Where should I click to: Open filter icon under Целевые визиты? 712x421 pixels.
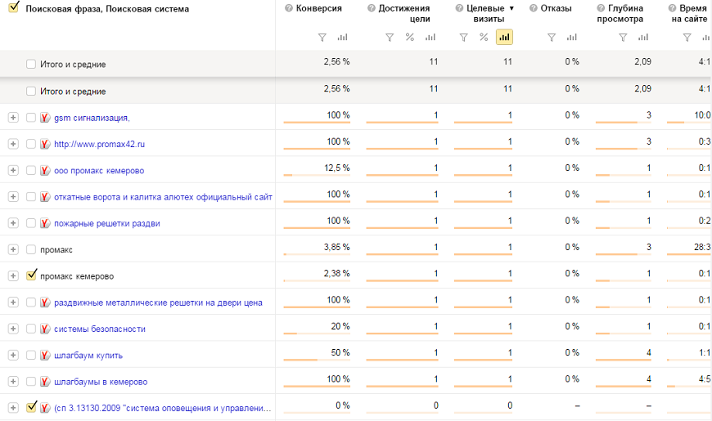pyautogui.click(x=463, y=38)
